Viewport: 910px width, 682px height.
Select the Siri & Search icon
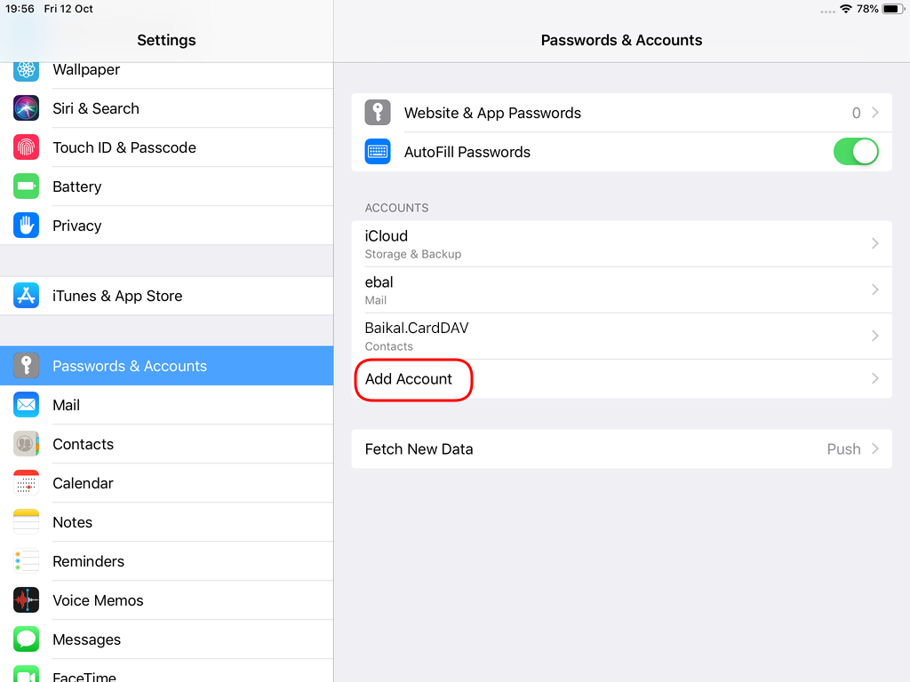[26, 107]
